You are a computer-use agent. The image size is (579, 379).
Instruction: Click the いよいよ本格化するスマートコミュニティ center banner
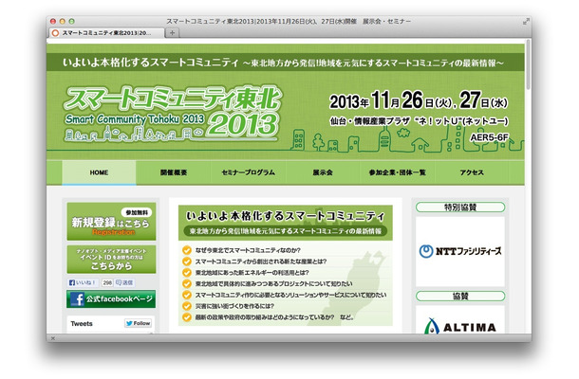(x=285, y=223)
